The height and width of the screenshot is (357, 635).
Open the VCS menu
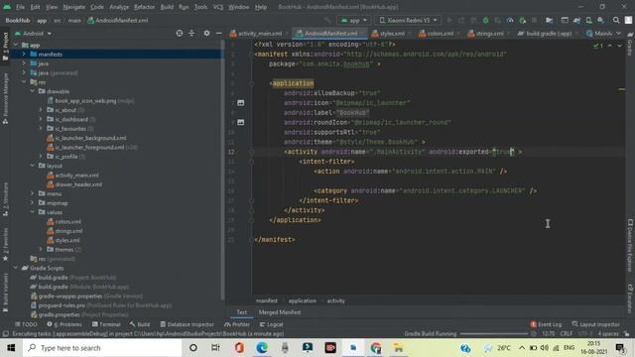(218, 7)
